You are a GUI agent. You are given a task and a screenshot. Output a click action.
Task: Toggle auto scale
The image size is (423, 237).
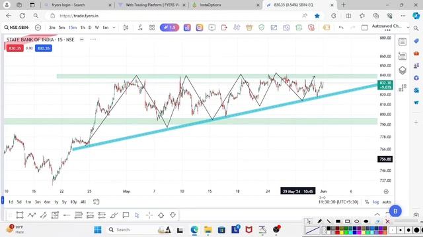click(x=387, y=202)
